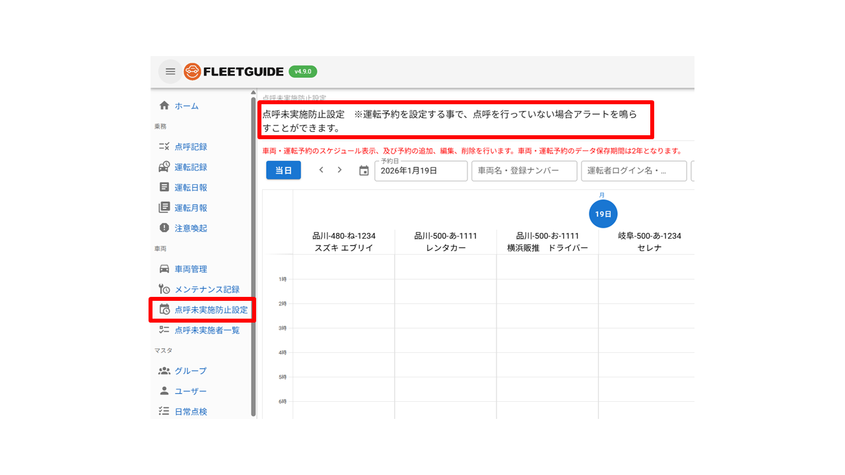Image resolution: width=845 pixels, height=475 pixels.
Task: Go to previous day with left chevron
Action: [x=321, y=170]
